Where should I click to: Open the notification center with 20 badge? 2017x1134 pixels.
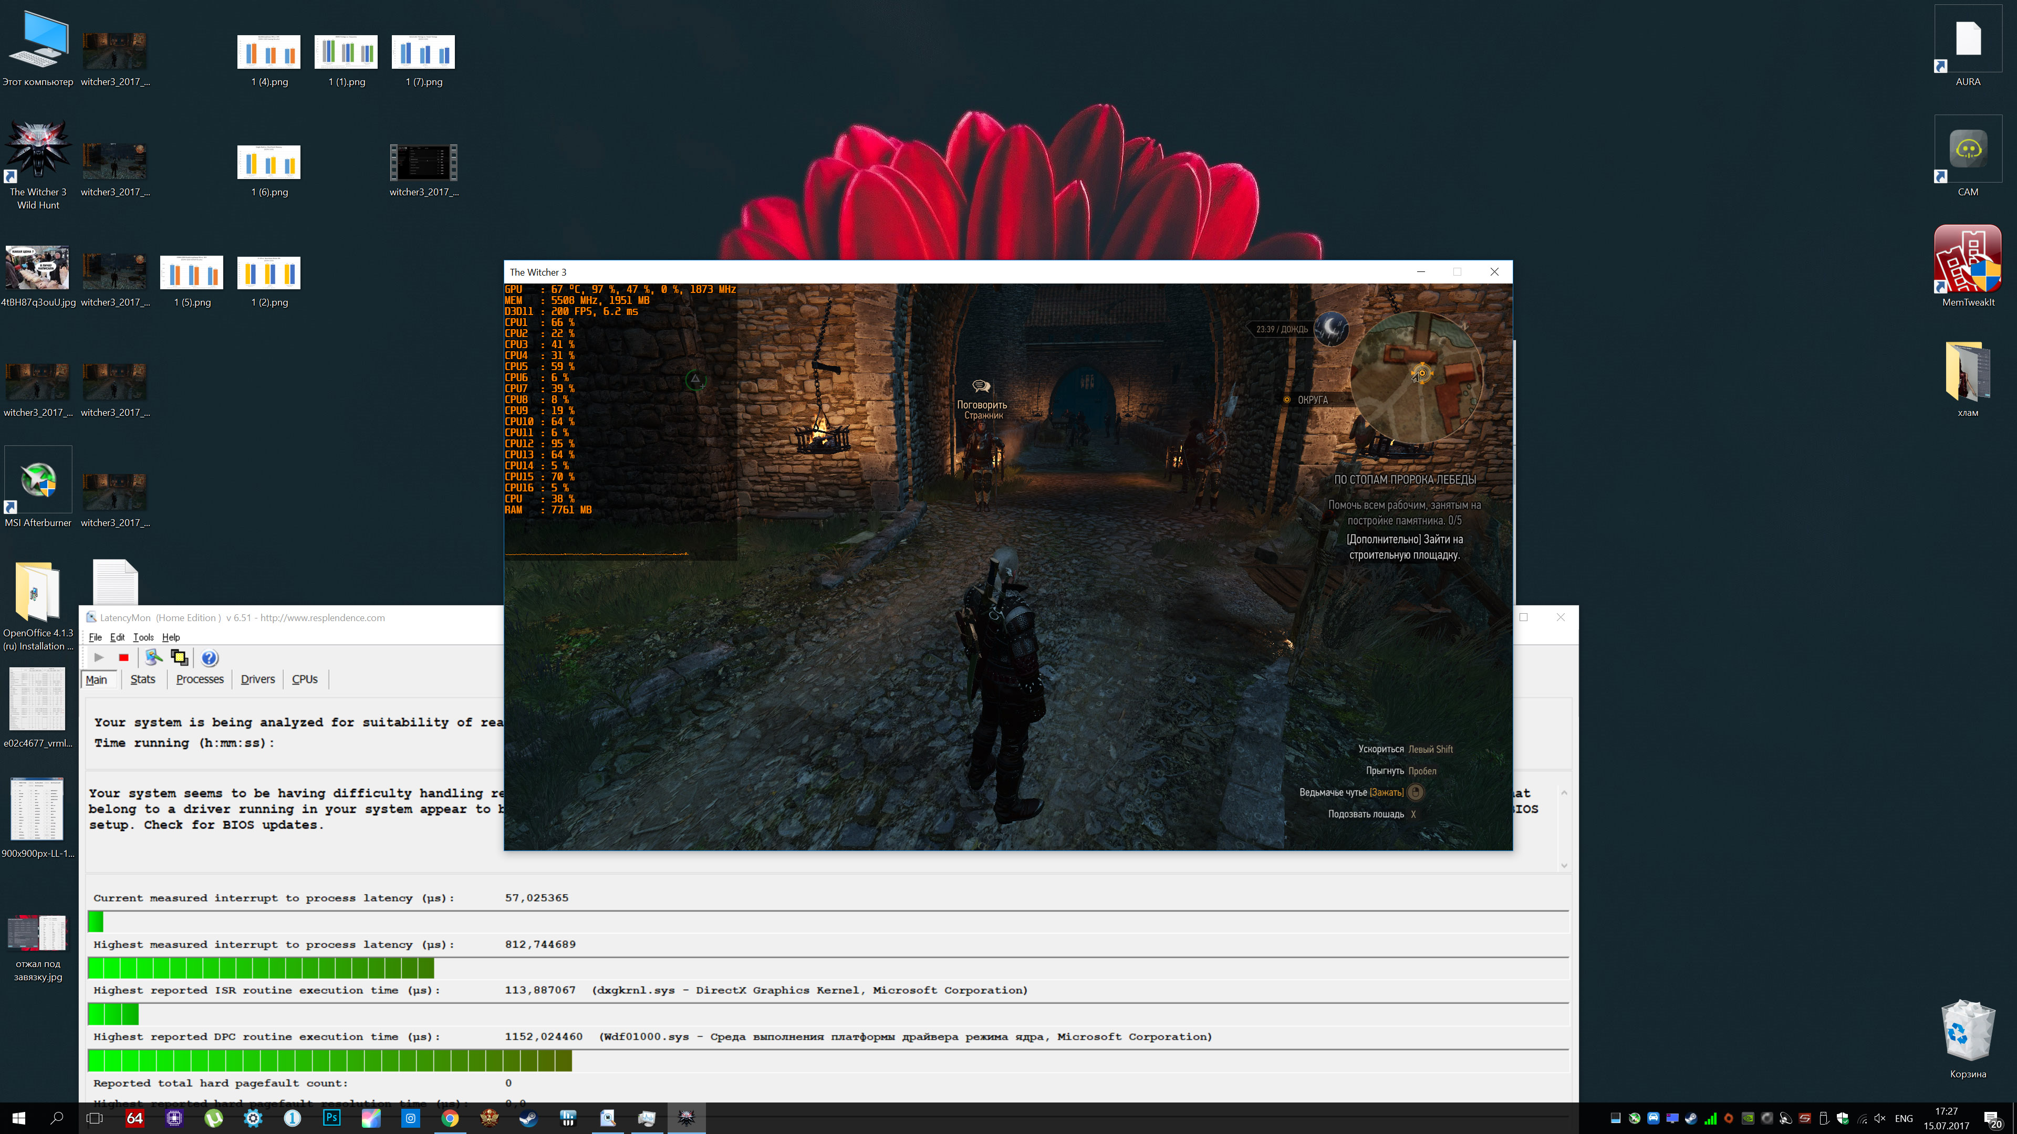point(1993,1118)
